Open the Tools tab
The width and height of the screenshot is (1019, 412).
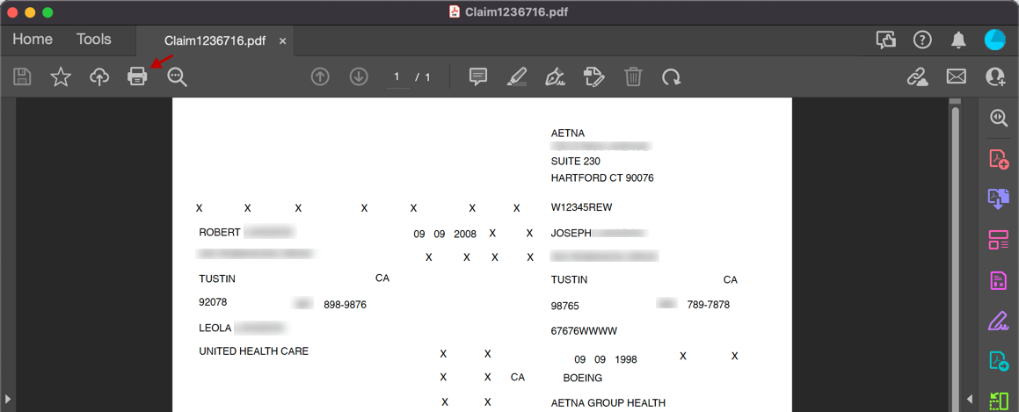point(93,40)
